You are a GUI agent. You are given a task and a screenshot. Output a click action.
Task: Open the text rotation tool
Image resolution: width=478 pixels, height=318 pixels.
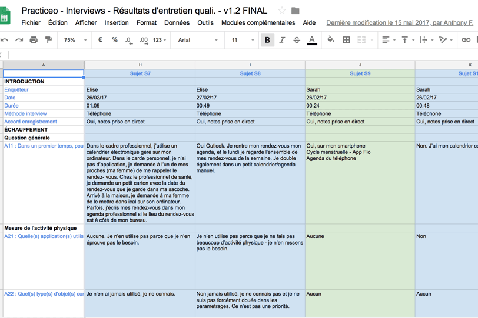pyautogui.click(x=443, y=40)
